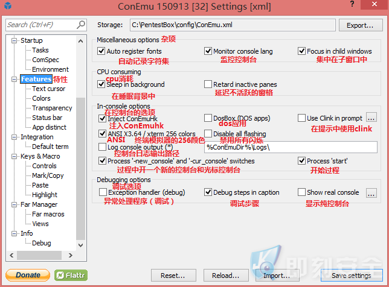The width and height of the screenshot is (389, 287).
Task: Collapse the Integration tree node
Action: pyautogui.click(x=14, y=137)
